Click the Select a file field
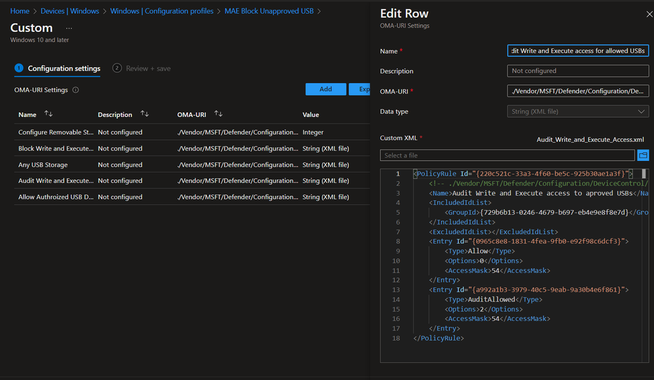Image resolution: width=654 pixels, height=380 pixels. 507,156
